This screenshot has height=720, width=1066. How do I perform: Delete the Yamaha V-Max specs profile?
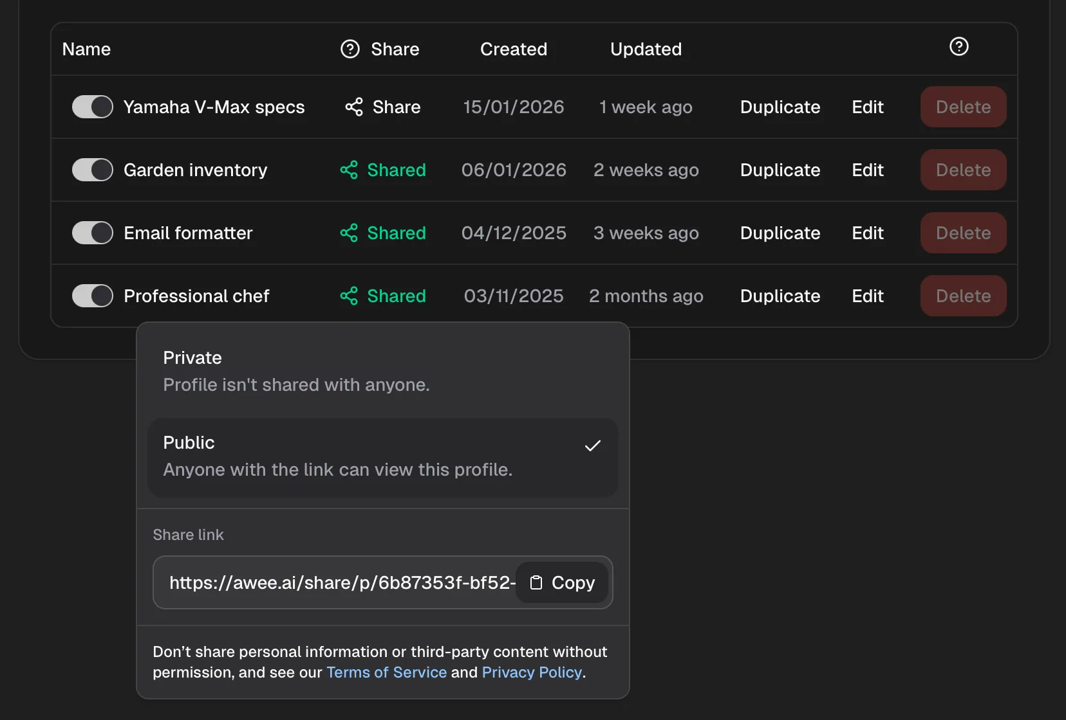point(963,107)
